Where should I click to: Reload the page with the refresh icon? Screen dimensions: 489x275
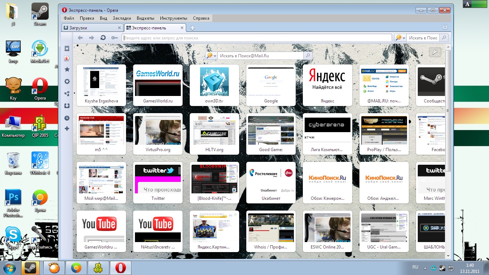coord(103,38)
